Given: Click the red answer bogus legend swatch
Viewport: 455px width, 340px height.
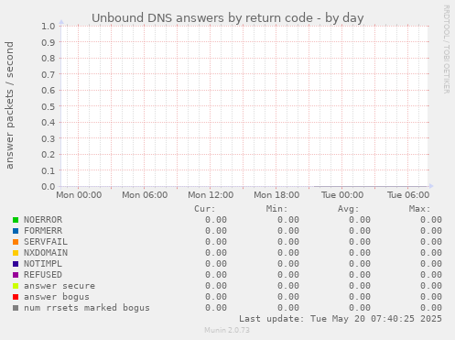Looking at the screenshot, I should [x=16, y=297].
